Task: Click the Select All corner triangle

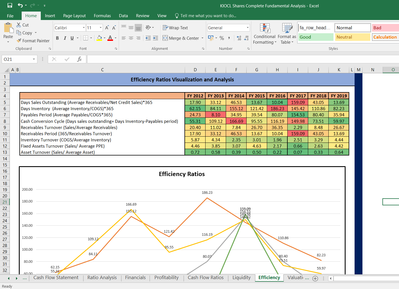Action: [x=7, y=70]
